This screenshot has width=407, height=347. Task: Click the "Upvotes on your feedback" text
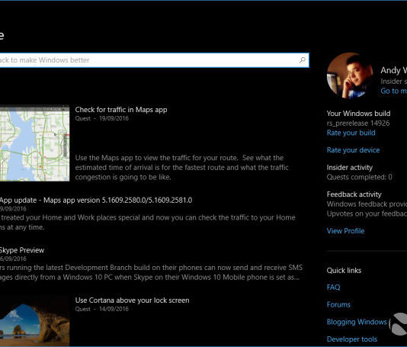pyautogui.click(x=367, y=214)
